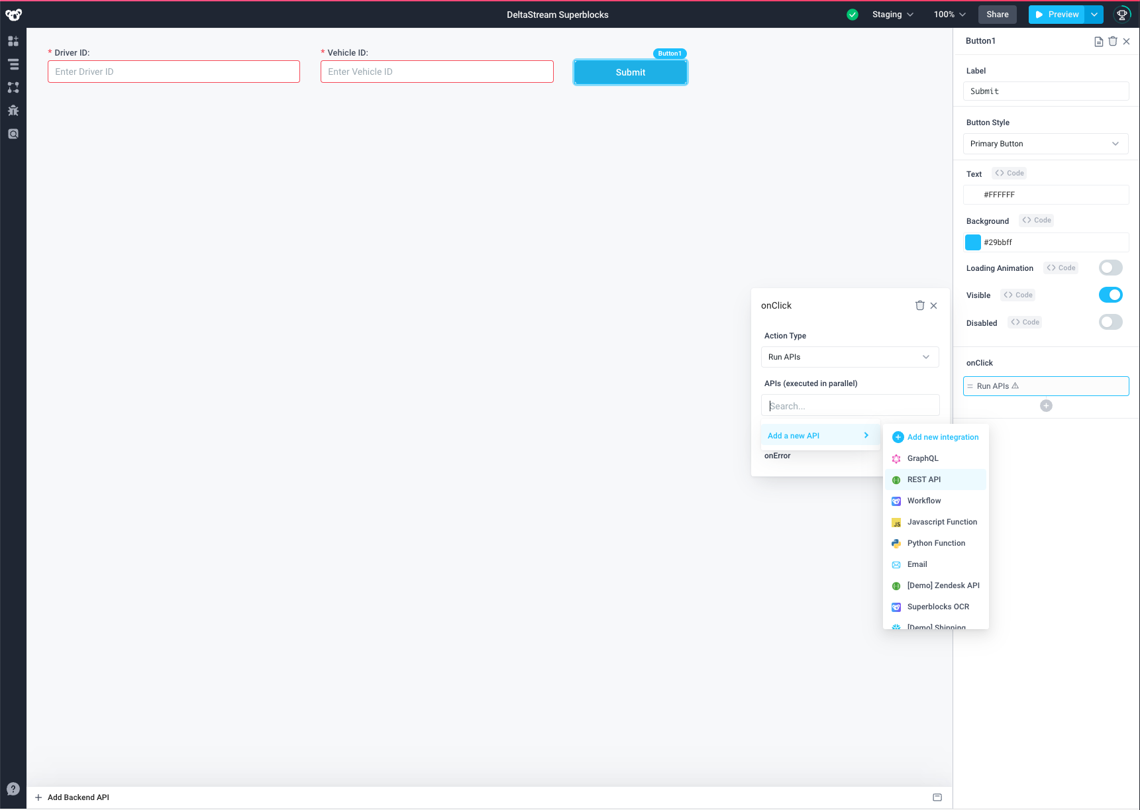This screenshot has width=1140, height=810.
Task: Open the components panel in left sidebar
Action: click(13, 41)
